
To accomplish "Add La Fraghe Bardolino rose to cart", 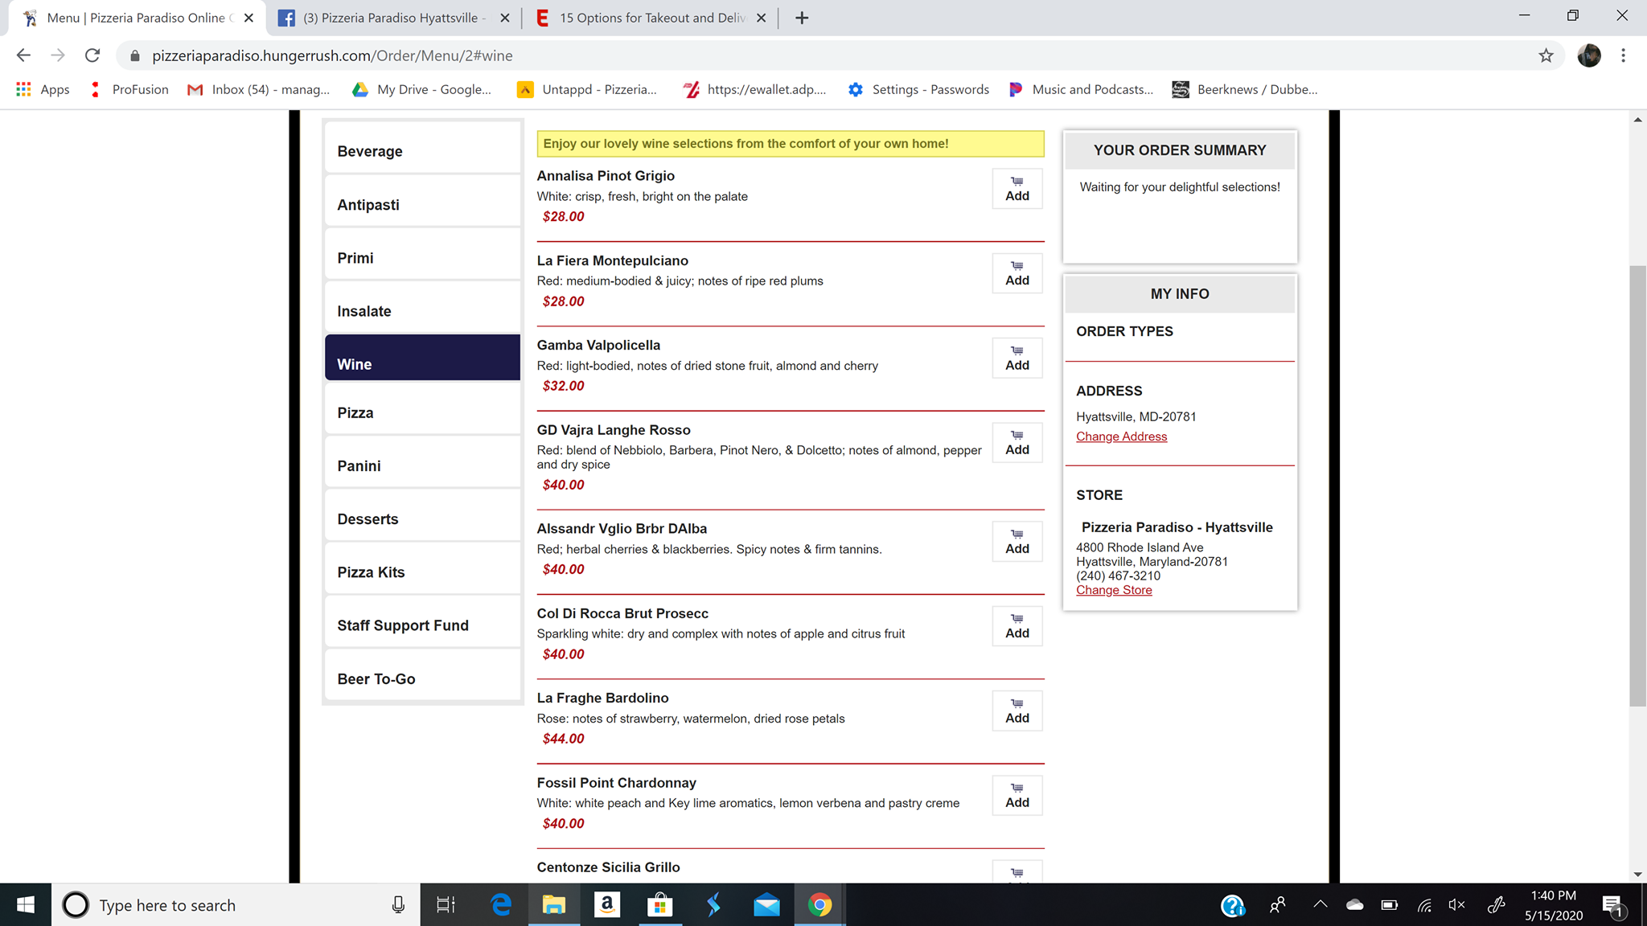I will tap(1017, 711).
